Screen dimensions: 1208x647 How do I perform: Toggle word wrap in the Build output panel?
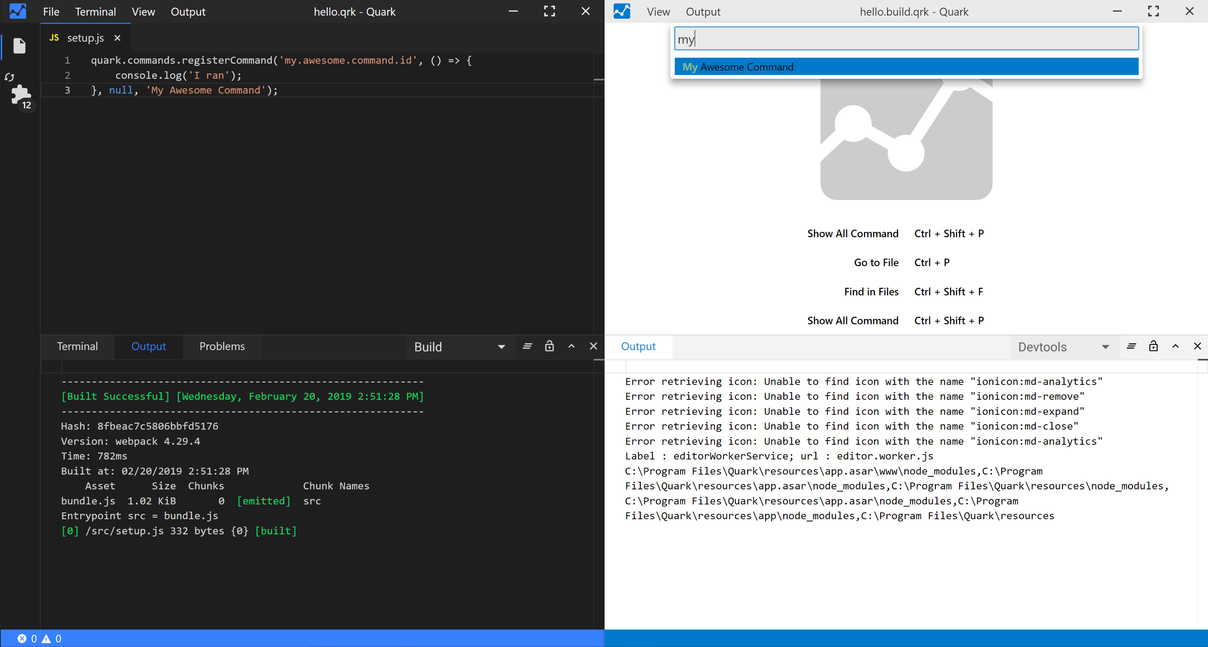pyautogui.click(x=527, y=346)
